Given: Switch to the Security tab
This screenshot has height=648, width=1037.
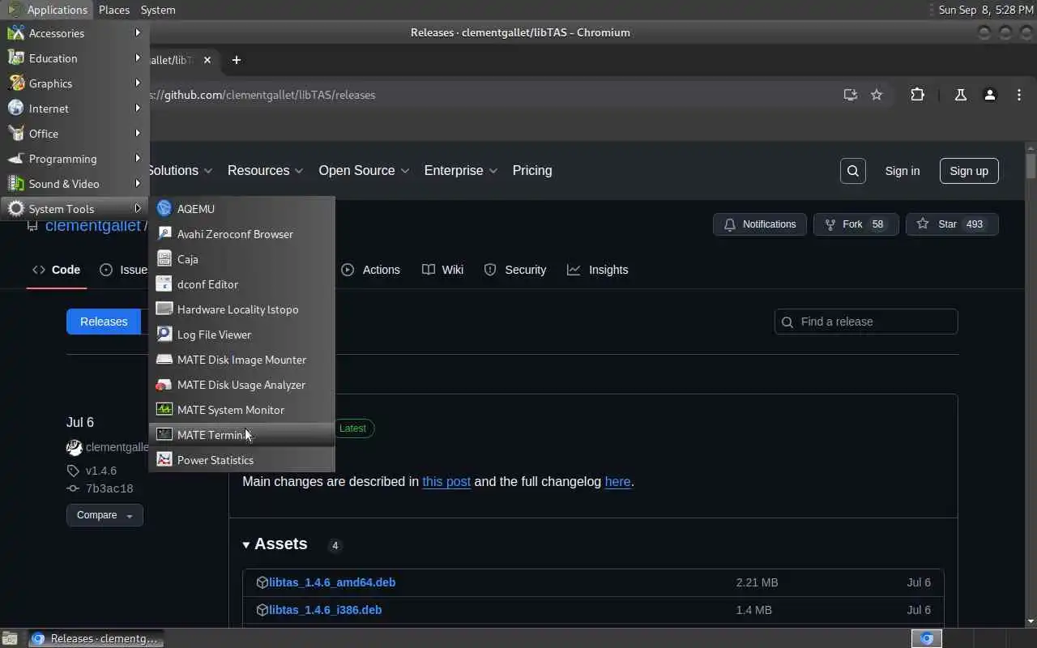Looking at the screenshot, I should point(515,270).
